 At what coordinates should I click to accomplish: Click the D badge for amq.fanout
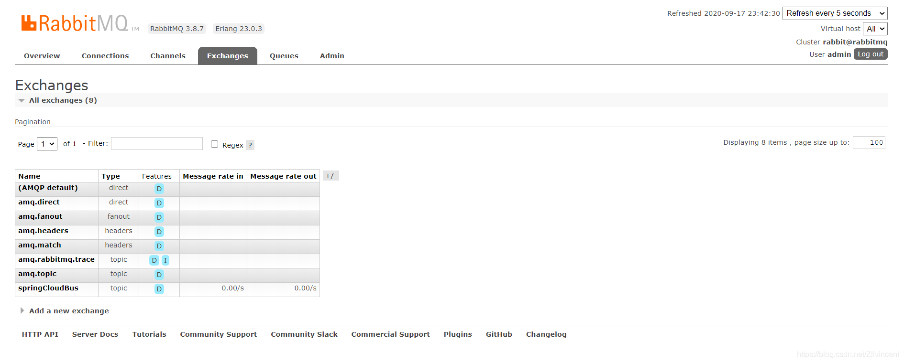[159, 217]
